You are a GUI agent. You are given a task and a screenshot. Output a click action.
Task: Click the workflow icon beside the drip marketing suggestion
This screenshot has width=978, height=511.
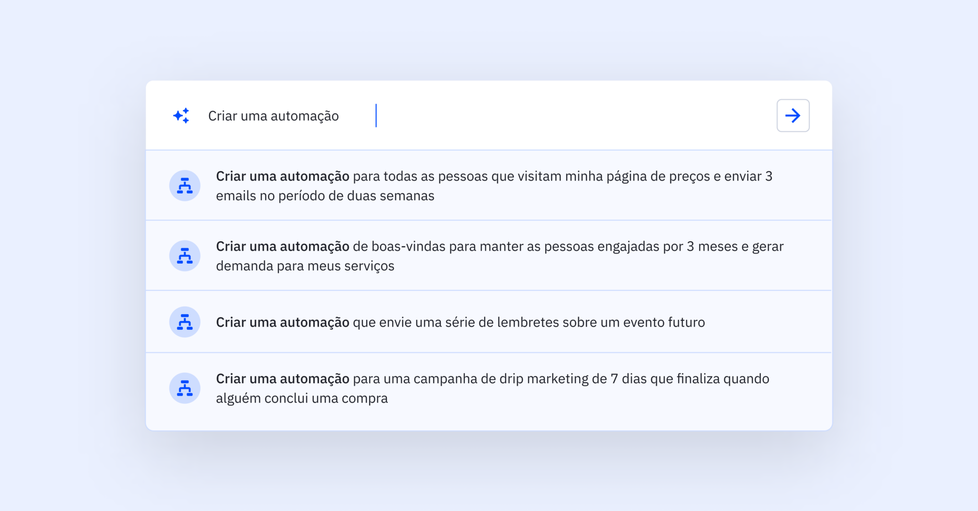(184, 388)
